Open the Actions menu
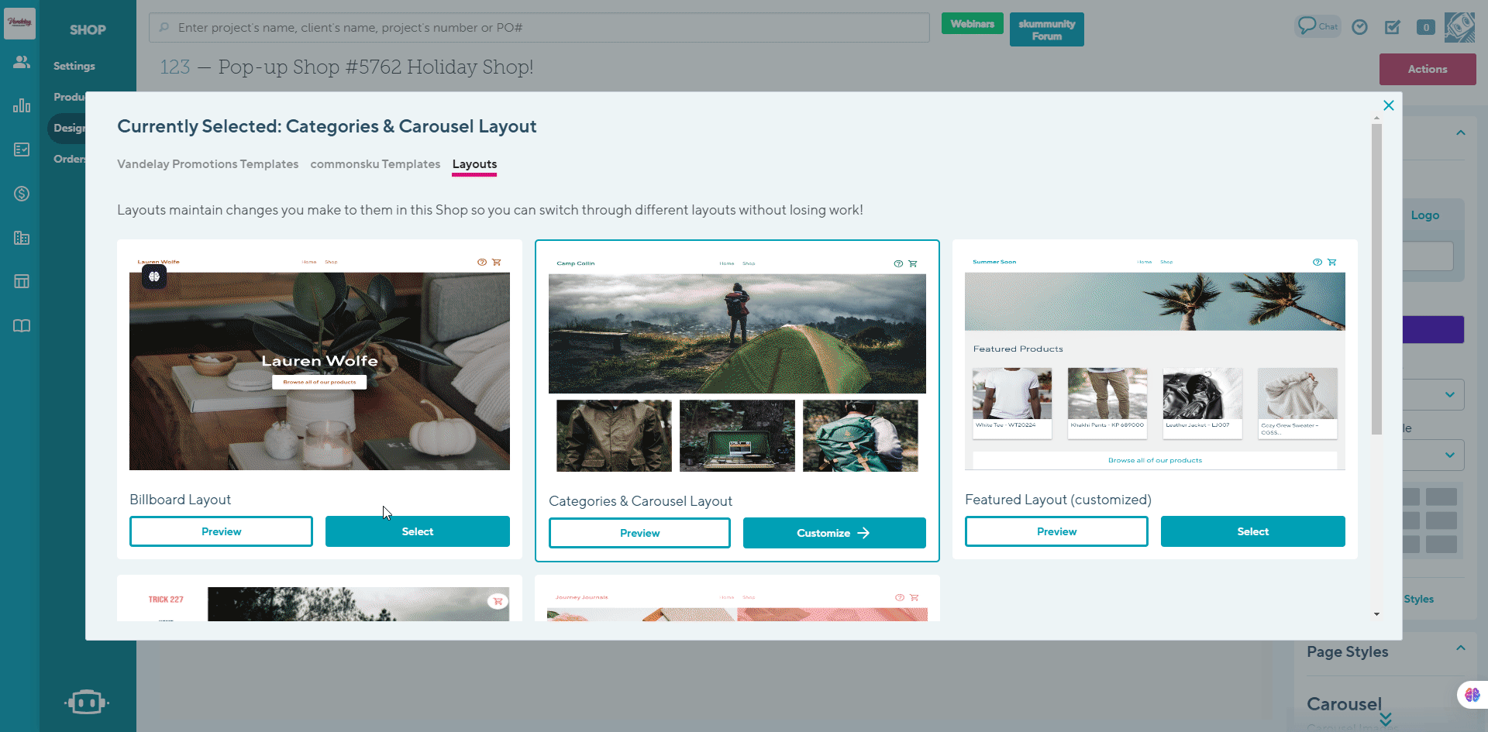Screen dimensions: 1488x732 tap(1427, 69)
